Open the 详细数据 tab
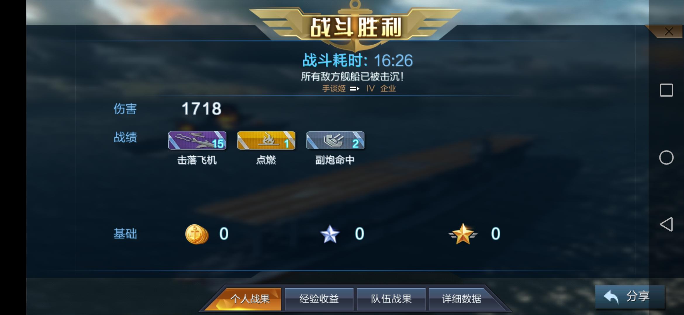The height and width of the screenshot is (315, 684). click(x=462, y=299)
